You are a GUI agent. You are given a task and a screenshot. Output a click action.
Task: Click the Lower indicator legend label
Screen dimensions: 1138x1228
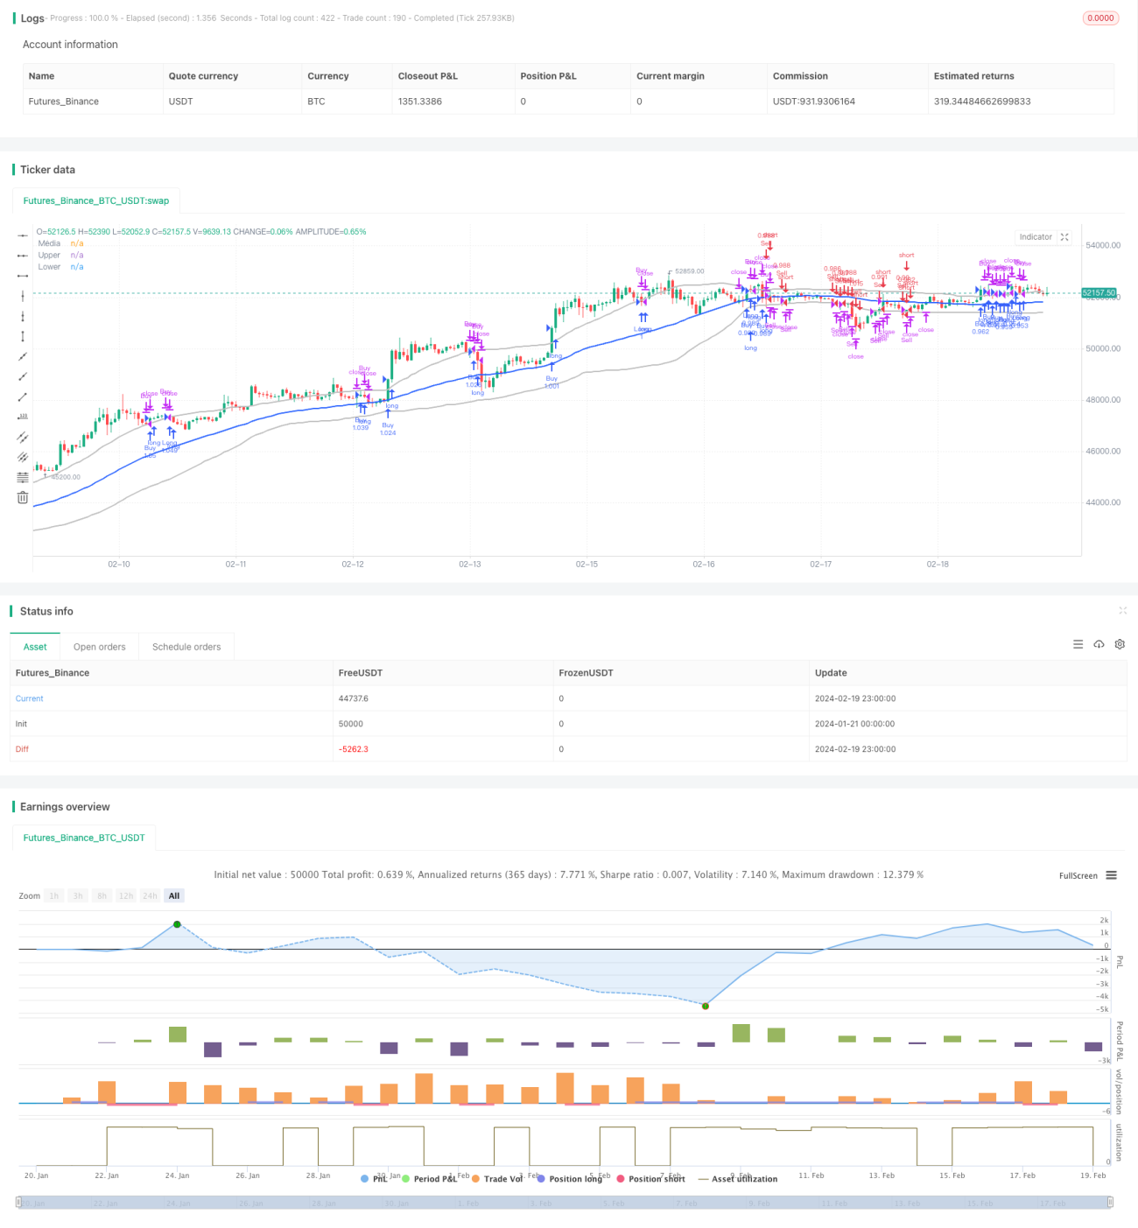(49, 267)
